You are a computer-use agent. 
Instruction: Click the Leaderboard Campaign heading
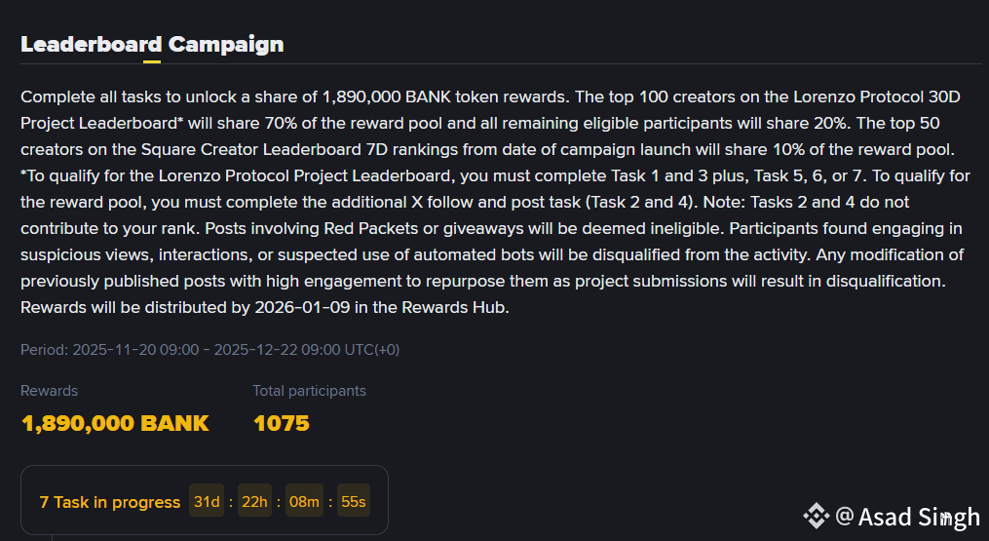click(152, 44)
